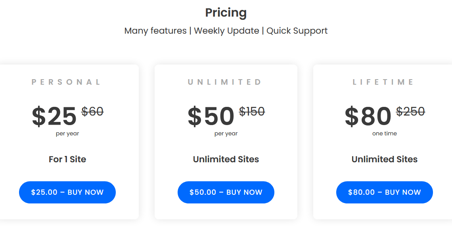Click the "For 1 Site" text
Screen dimensions: 452x226
point(67,160)
